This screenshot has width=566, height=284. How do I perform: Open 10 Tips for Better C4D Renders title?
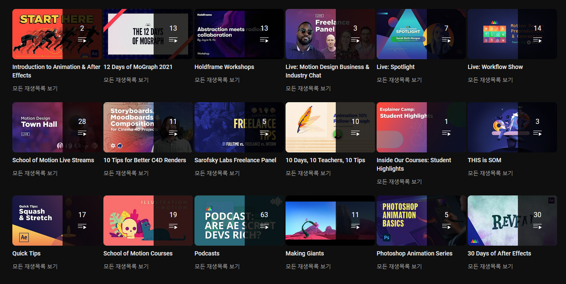[145, 160]
